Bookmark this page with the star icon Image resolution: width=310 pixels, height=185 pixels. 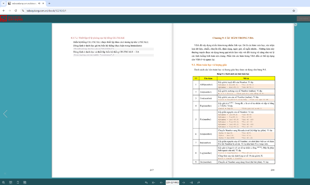point(294,10)
